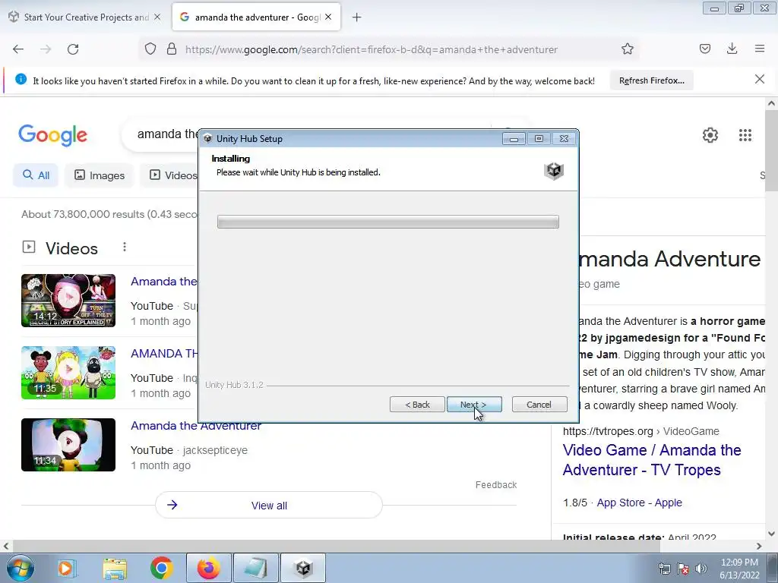Click the Refresh Firefox button
Image resolution: width=778 pixels, height=583 pixels.
pyautogui.click(x=651, y=80)
